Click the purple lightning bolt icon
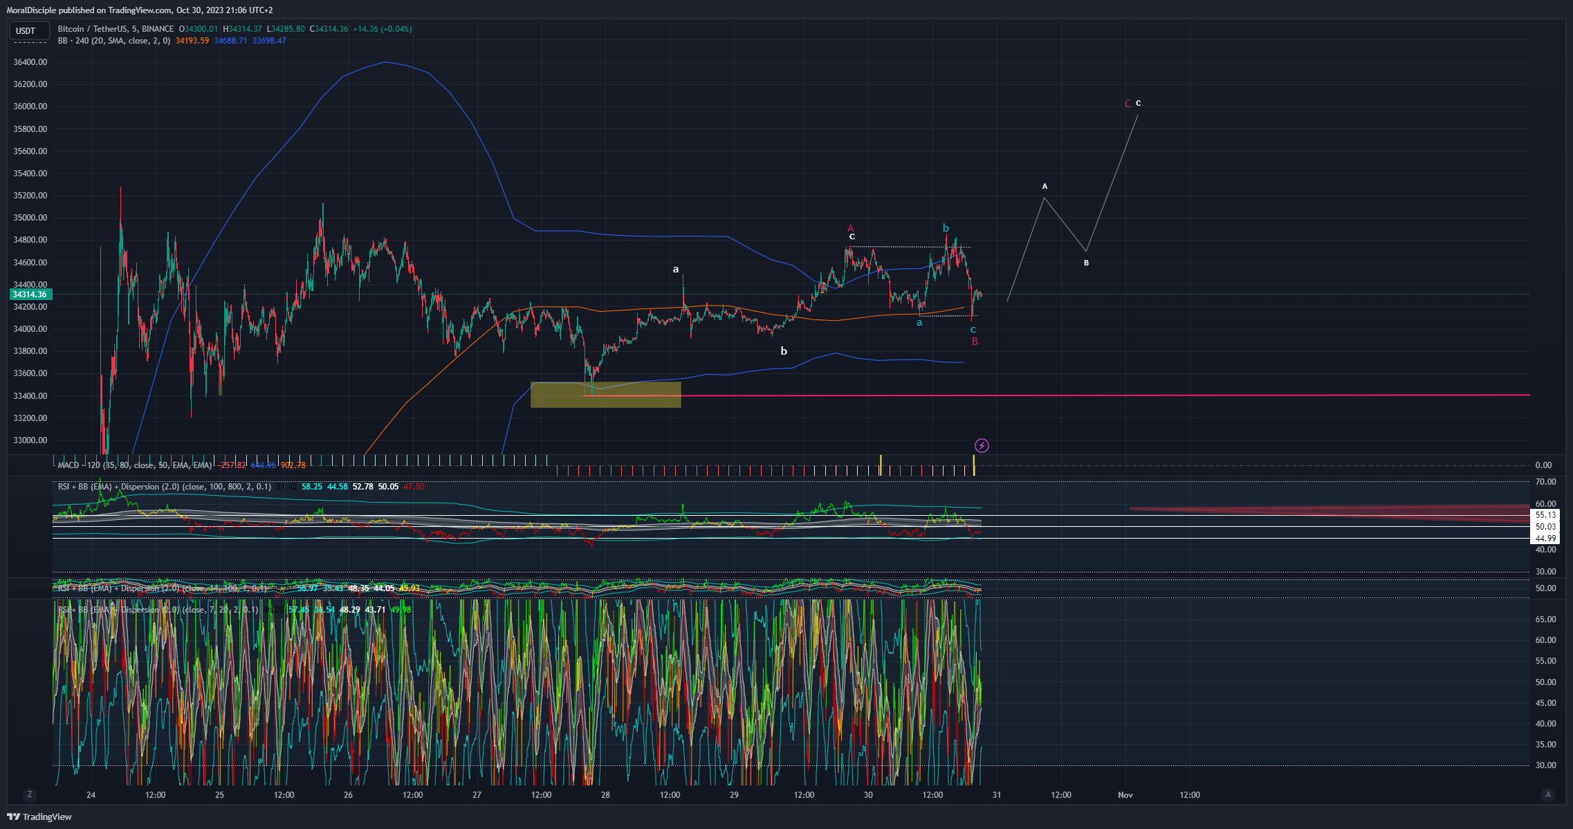This screenshot has height=829, width=1573. pyautogui.click(x=982, y=446)
